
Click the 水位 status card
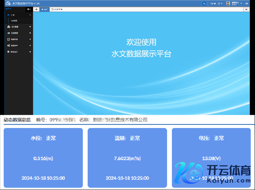43,158
